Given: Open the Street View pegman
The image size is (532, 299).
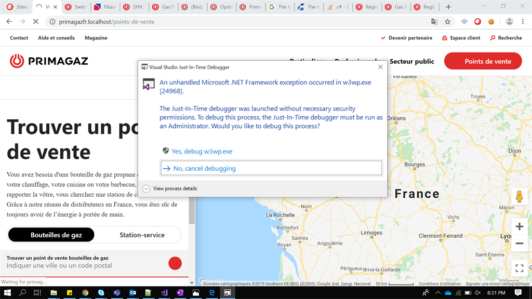Looking at the screenshot, I should click(x=519, y=197).
